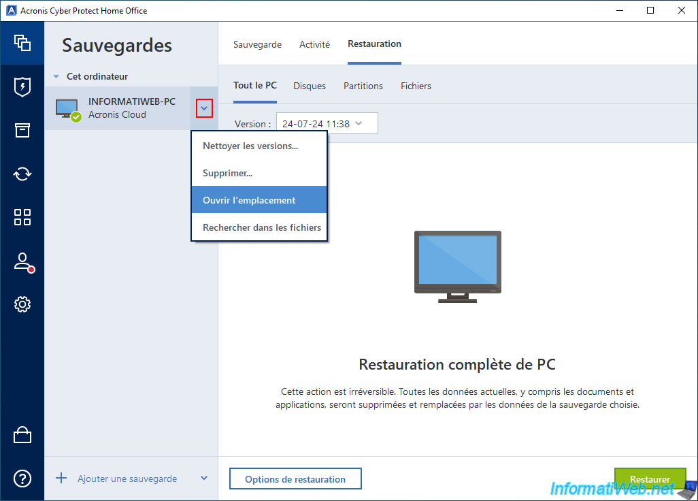Select the Restauration tab
698x501 pixels.
(x=374, y=44)
